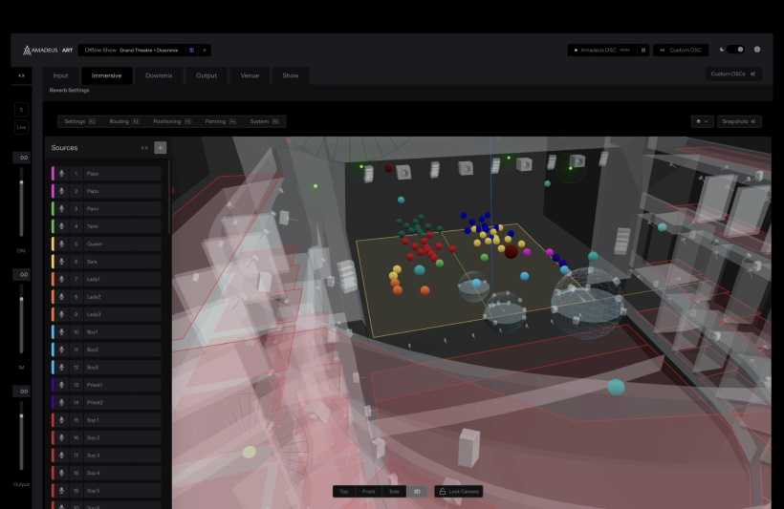Expand the left sidebar with the arrows icon
784x509 pixels.
[21, 76]
